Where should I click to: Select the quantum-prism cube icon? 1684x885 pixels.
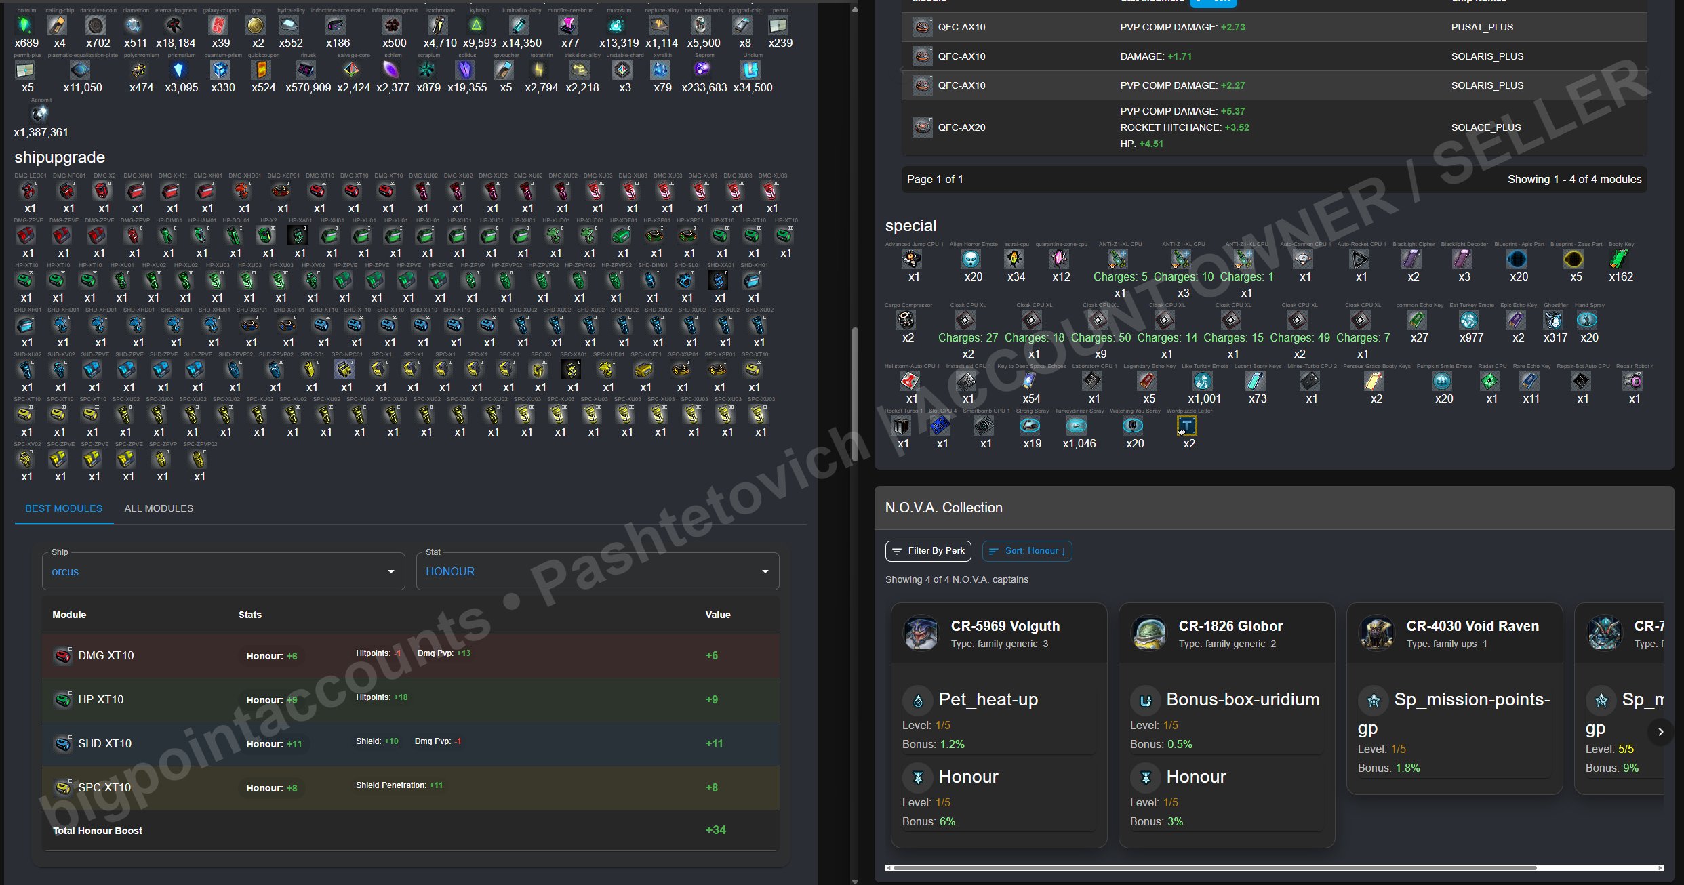point(220,70)
